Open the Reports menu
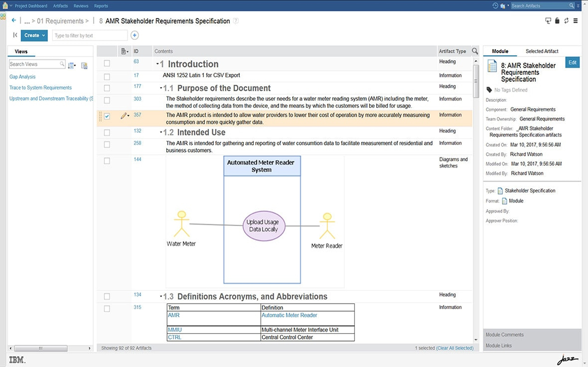Image resolution: width=588 pixels, height=367 pixels. pyautogui.click(x=101, y=6)
